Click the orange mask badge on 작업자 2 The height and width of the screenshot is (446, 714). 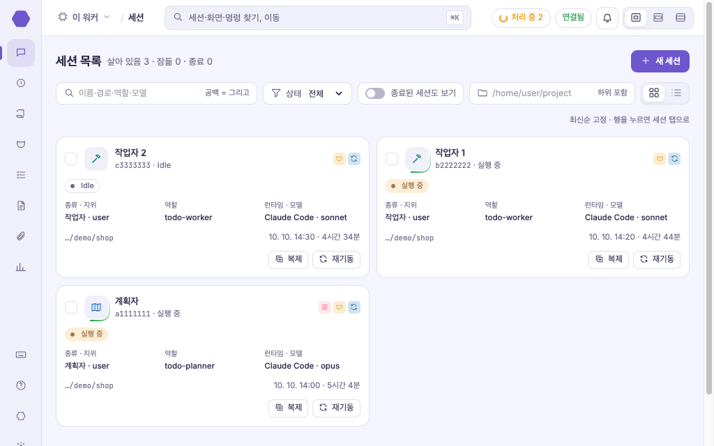[340, 159]
